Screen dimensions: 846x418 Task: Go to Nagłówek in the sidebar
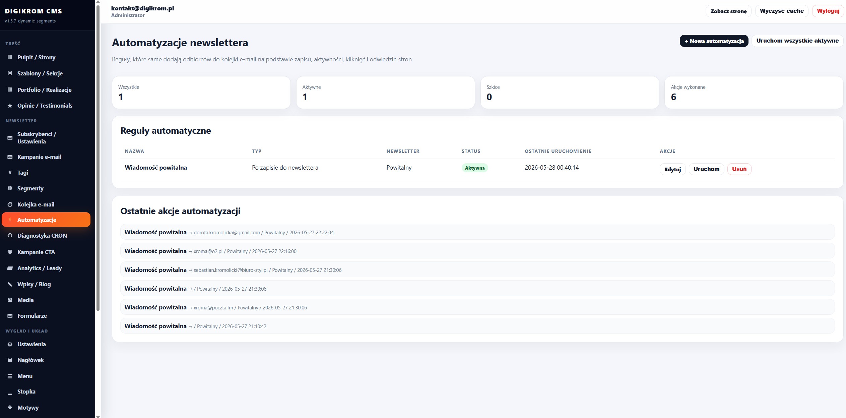point(46,360)
